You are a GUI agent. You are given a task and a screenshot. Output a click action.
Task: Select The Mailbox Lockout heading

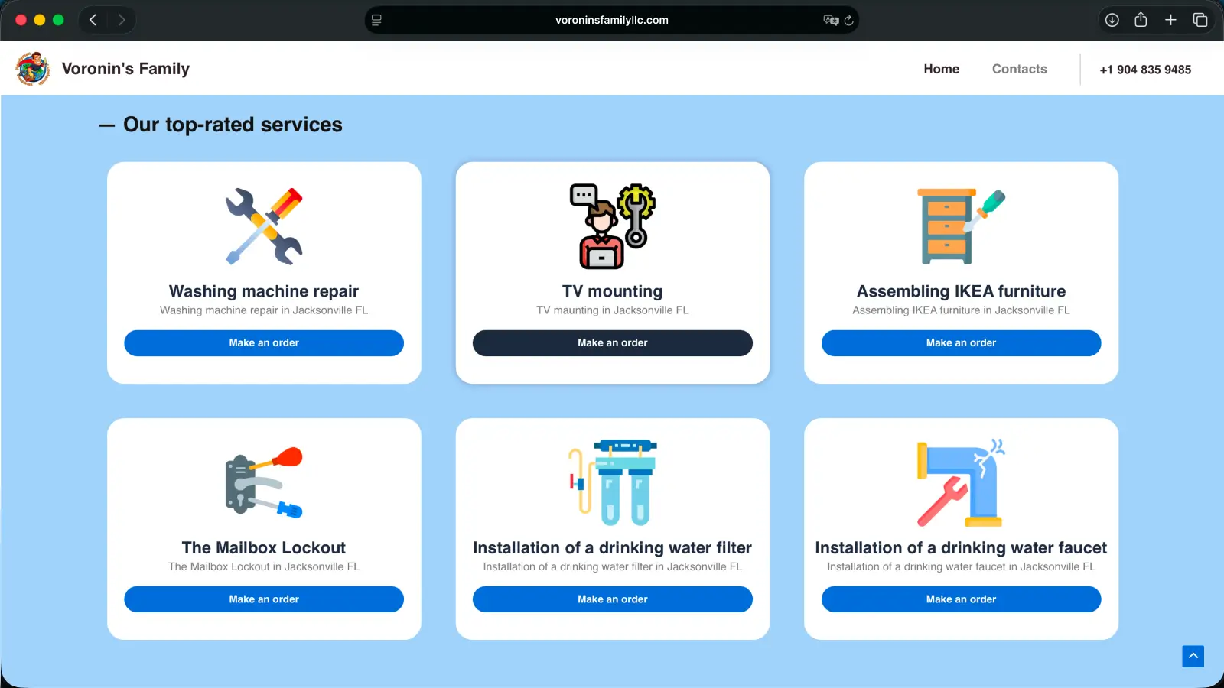pyautogui.click(x=264, y=547)
